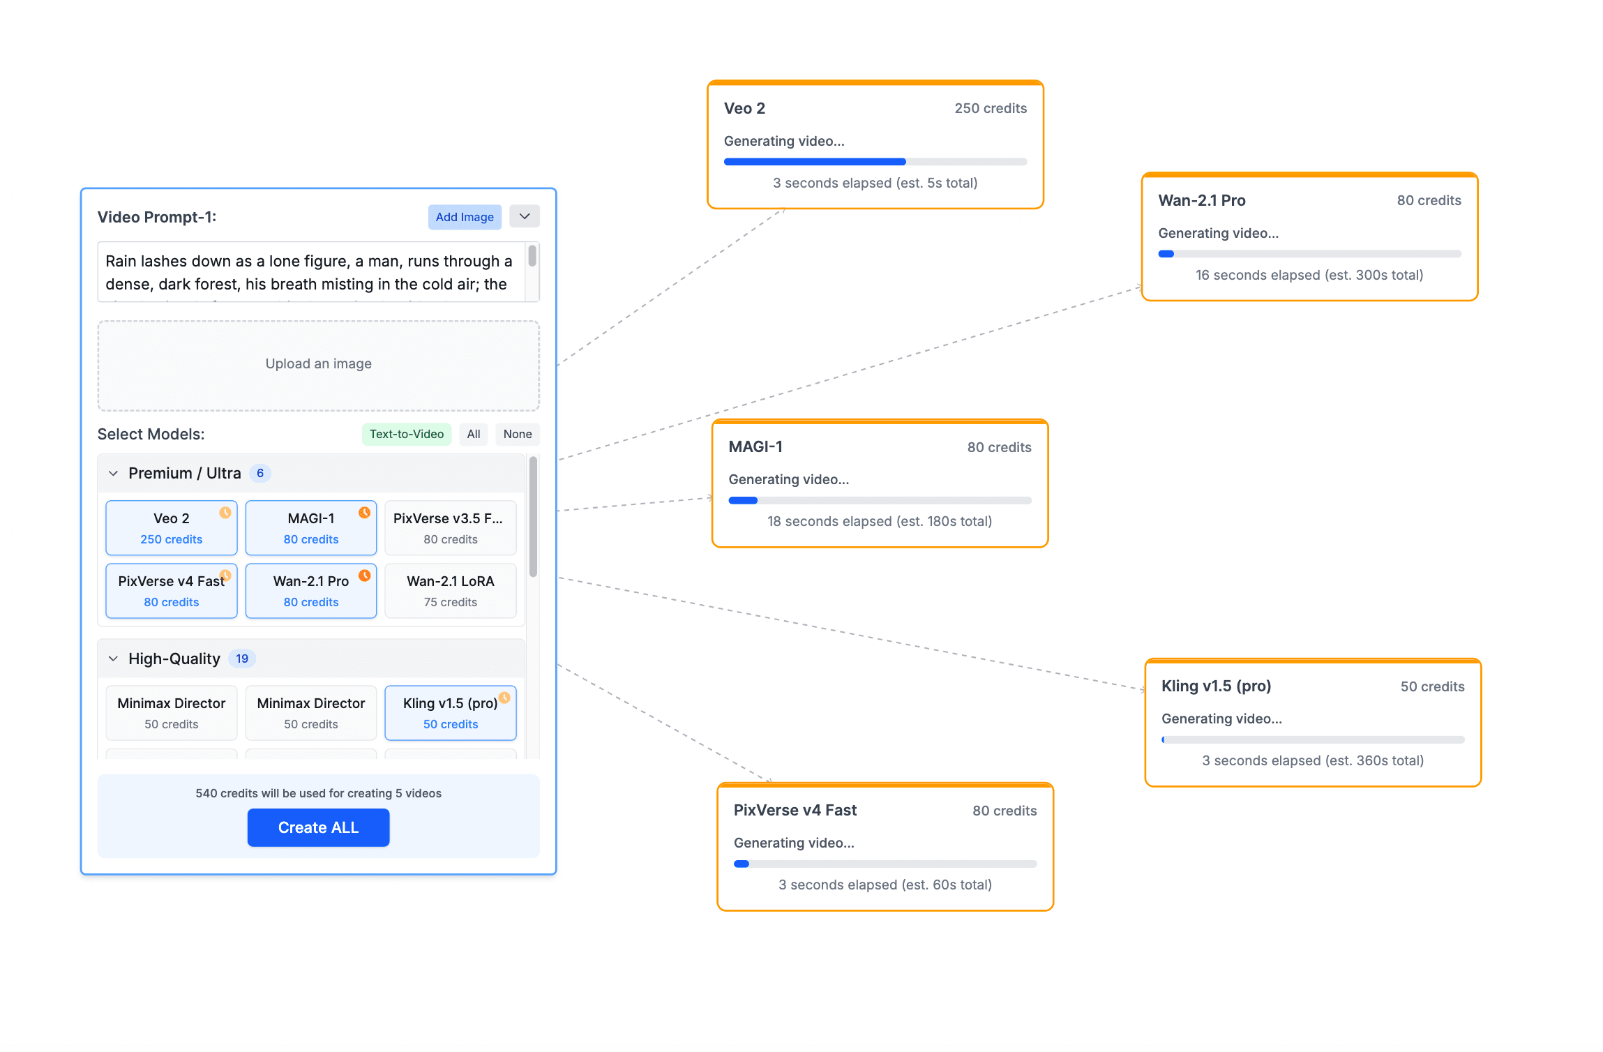Click '50 credits' on Kling v1.5 (pro) card
Screen dimensions: 1603x1052
[x=1433, y=686]
